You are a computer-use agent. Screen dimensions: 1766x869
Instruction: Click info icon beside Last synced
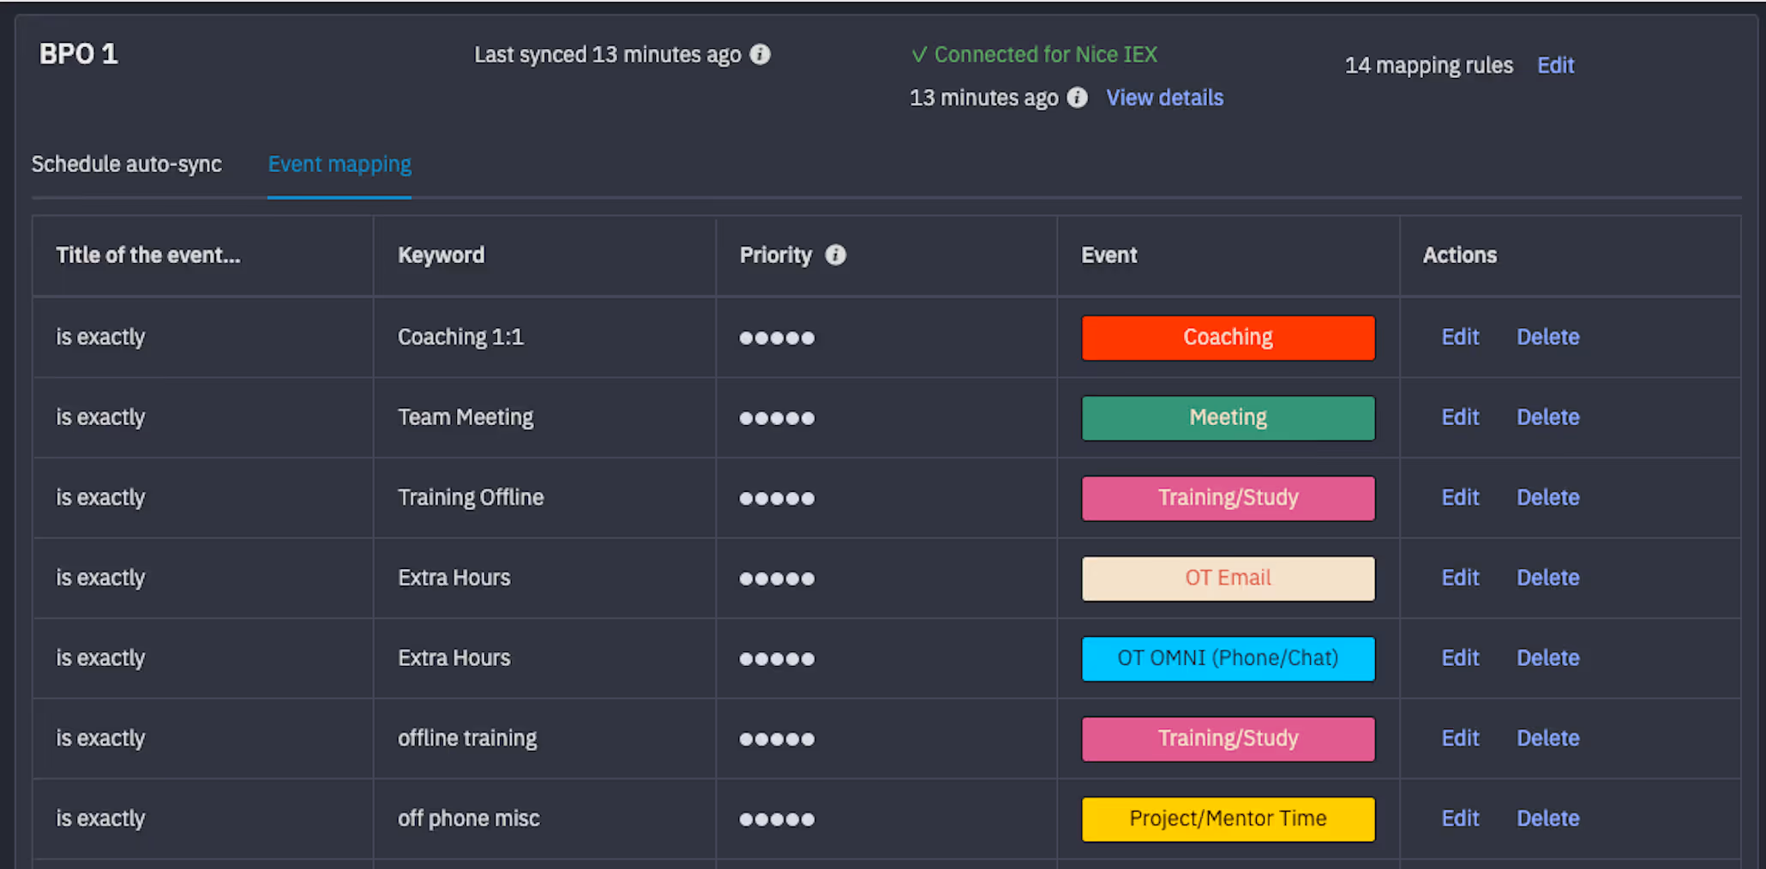(760, 55)
